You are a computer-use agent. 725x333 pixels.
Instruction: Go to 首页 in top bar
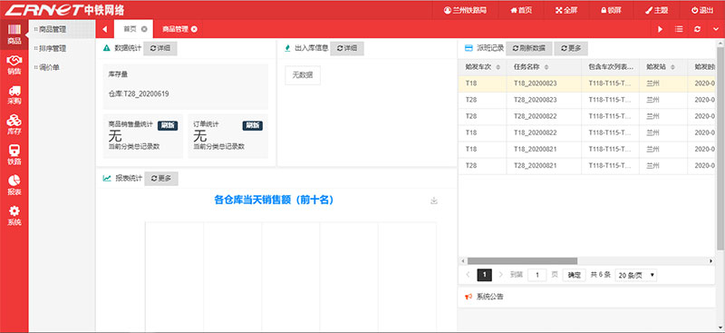521,10
